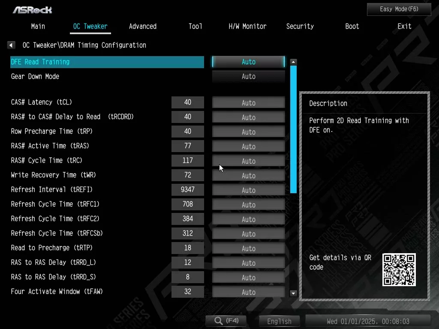Click the tCL current value 40
This screenshot has width=439, height=329.
(x=188, y=102)
